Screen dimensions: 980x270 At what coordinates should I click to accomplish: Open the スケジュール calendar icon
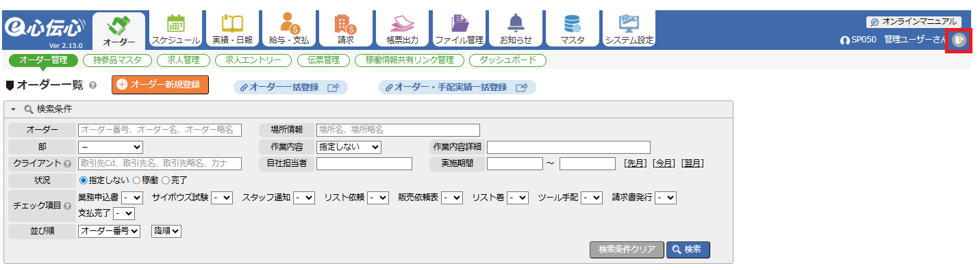176,29
